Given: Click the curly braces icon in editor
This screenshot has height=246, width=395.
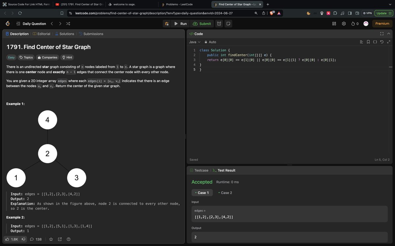Looking at the screenshot, I should click(375, 42).
